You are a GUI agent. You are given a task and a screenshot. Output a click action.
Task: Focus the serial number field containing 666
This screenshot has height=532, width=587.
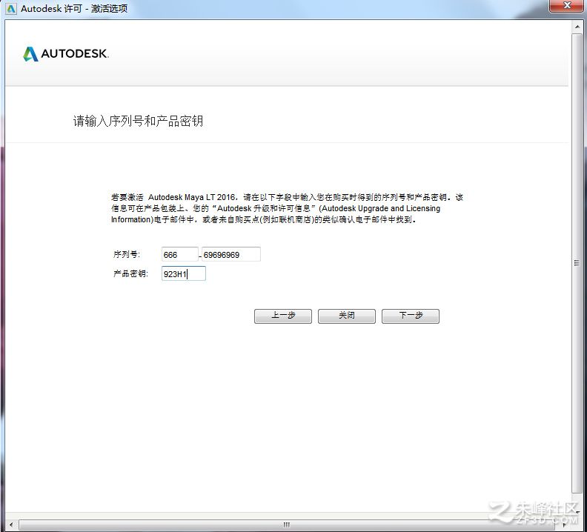[179, 254]
